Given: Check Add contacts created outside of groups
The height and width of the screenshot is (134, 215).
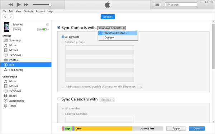Looking at the screenshot, I should click(63, 86).
